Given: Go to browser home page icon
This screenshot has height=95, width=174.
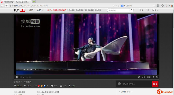Looking at the screenshot, I should 162,6.
